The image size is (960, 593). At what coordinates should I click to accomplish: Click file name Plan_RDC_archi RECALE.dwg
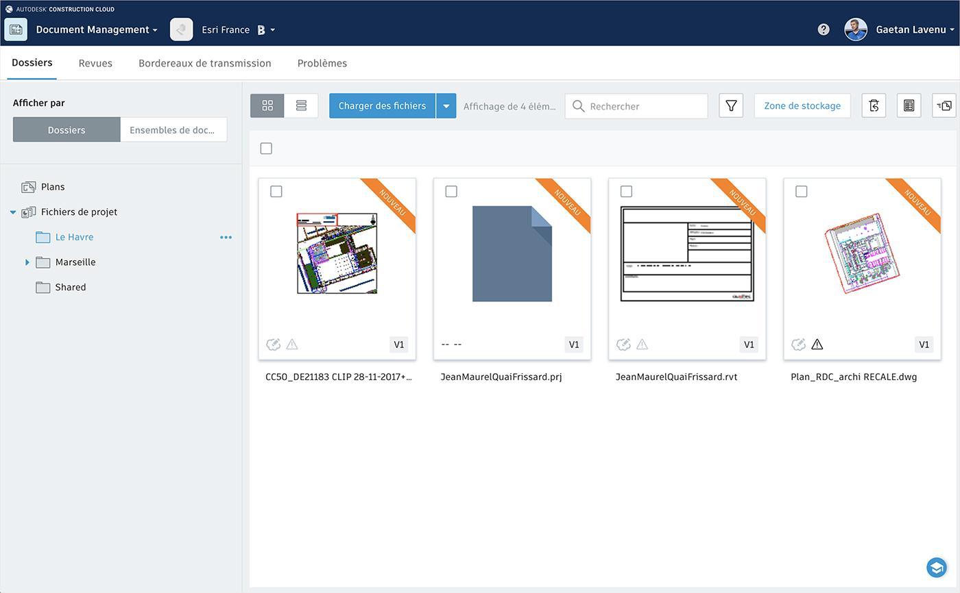tap(854, 377)
